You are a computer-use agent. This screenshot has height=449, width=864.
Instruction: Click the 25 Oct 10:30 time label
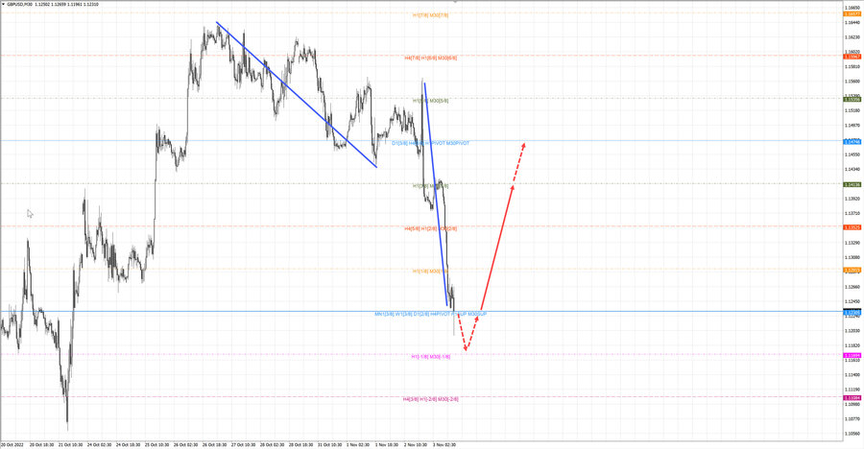(x=156, y=444)
